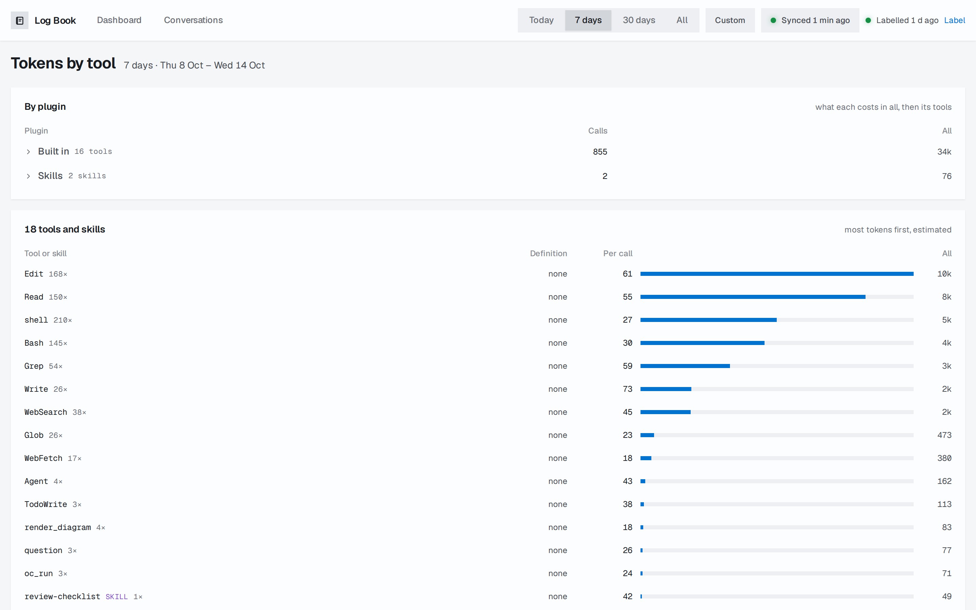Image resolution: width=976 pixels, height=610 pixels.
Task: Open the Conversations tab
Action: [193, 20]
